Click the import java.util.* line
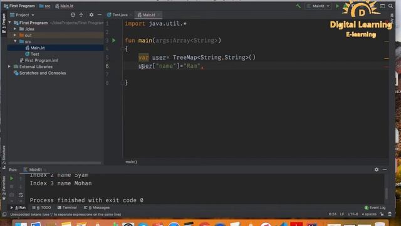401x226 pixels. [156, 24]
